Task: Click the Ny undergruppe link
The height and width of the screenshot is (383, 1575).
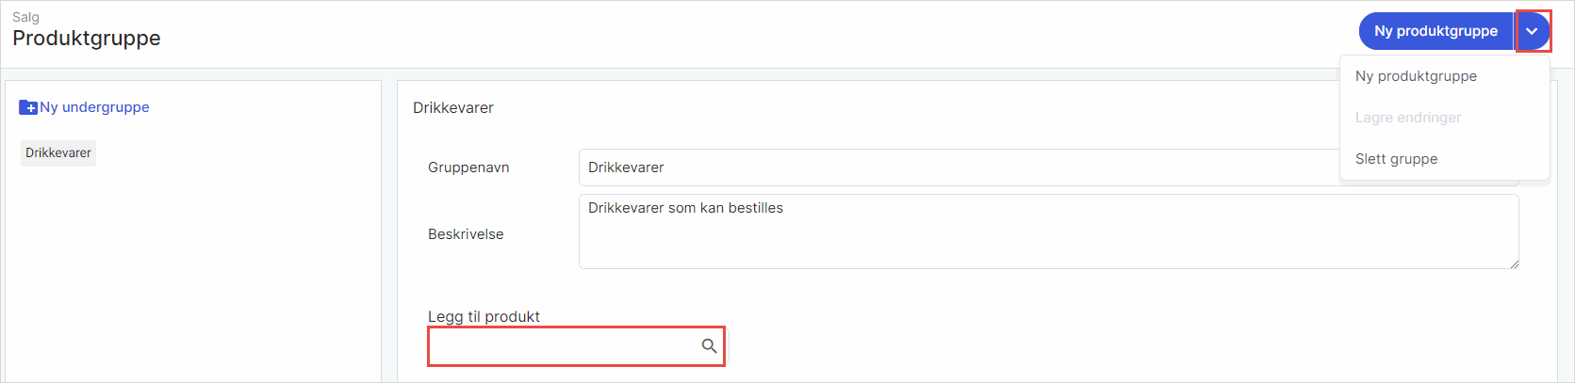Action: point(94,107)
